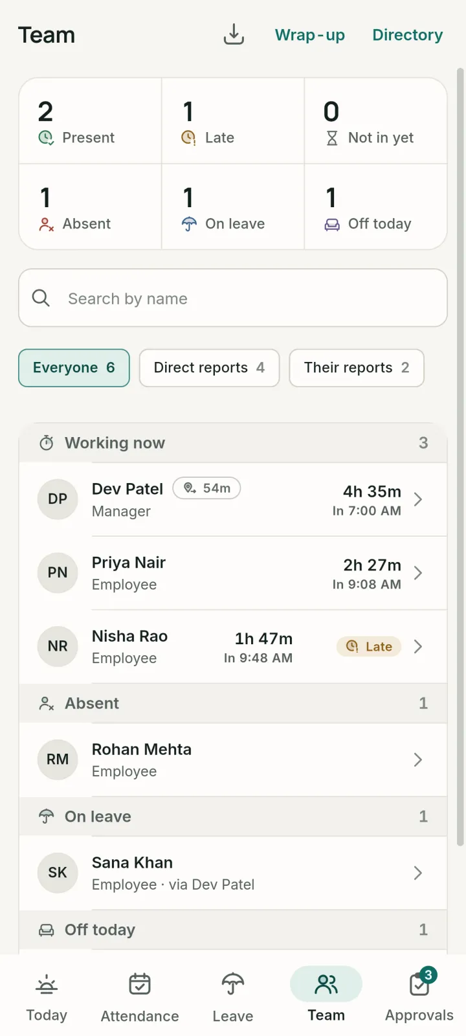Tap the PN avatar for Priya Nair

click(58, 572)
